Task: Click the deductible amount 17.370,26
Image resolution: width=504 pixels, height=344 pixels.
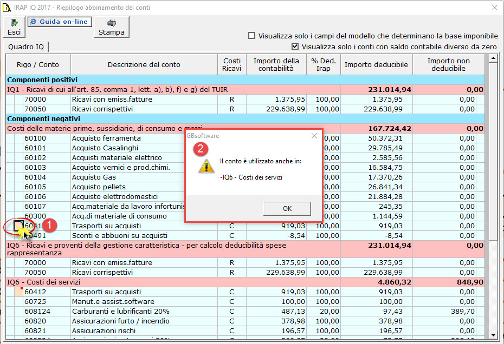Action: click(385, 177)
